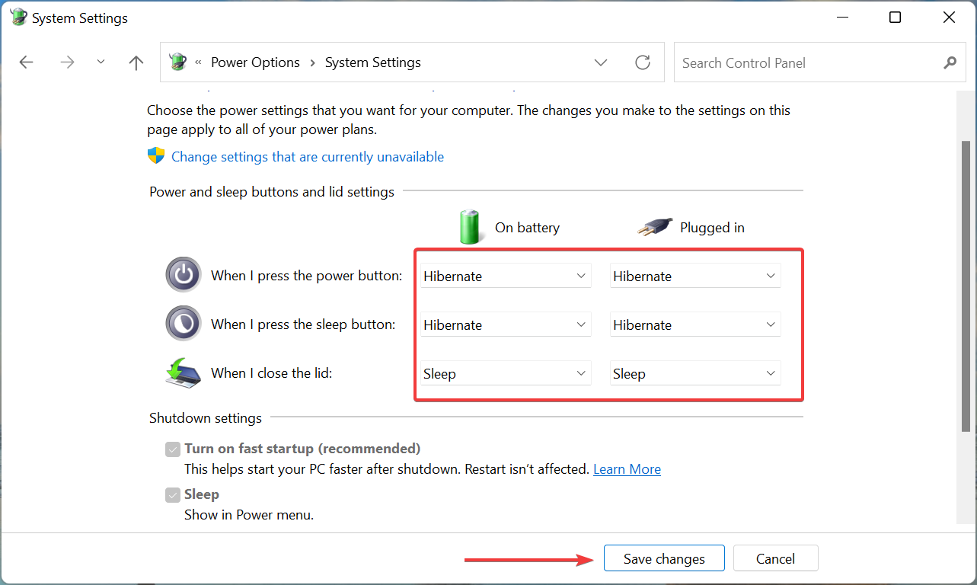The height and width of the screenshot is (585, 977).
Task: Click 'When I press the sleep button:' label
Action: (303, 324)
